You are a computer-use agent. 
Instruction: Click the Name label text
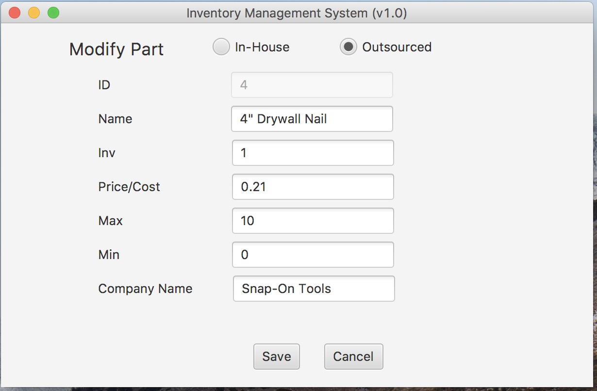pos(115,119)
